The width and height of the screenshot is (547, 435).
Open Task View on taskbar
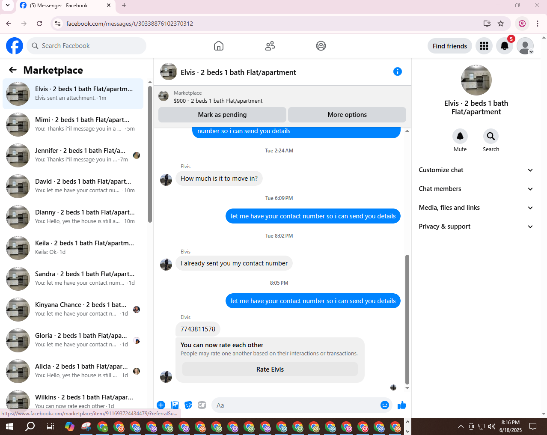tap(50, 426)
